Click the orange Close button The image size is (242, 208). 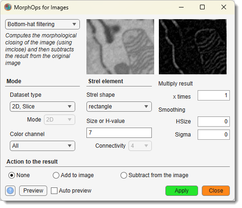pos(216,191)
